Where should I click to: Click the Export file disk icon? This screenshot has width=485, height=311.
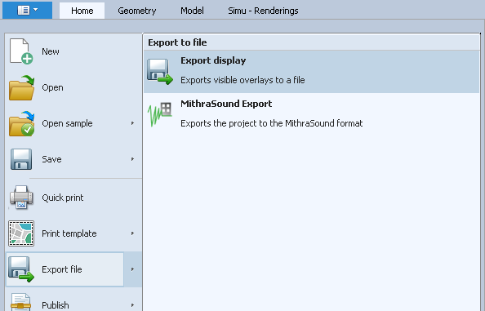tap(21, 269)
